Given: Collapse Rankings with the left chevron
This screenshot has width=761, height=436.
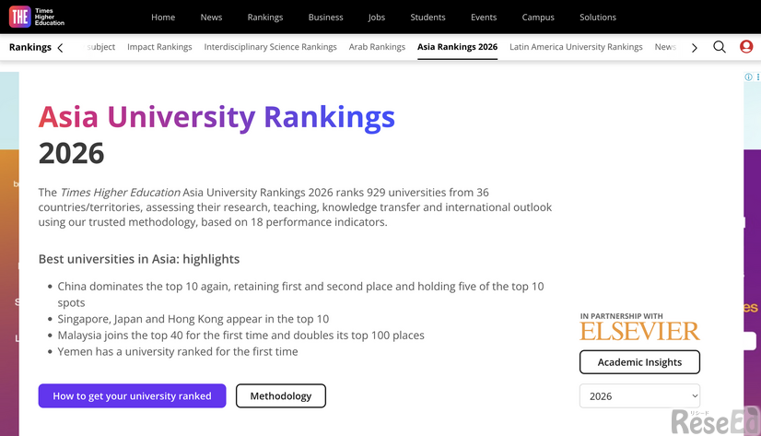Looking at the screenshot, I should point(60,48).
